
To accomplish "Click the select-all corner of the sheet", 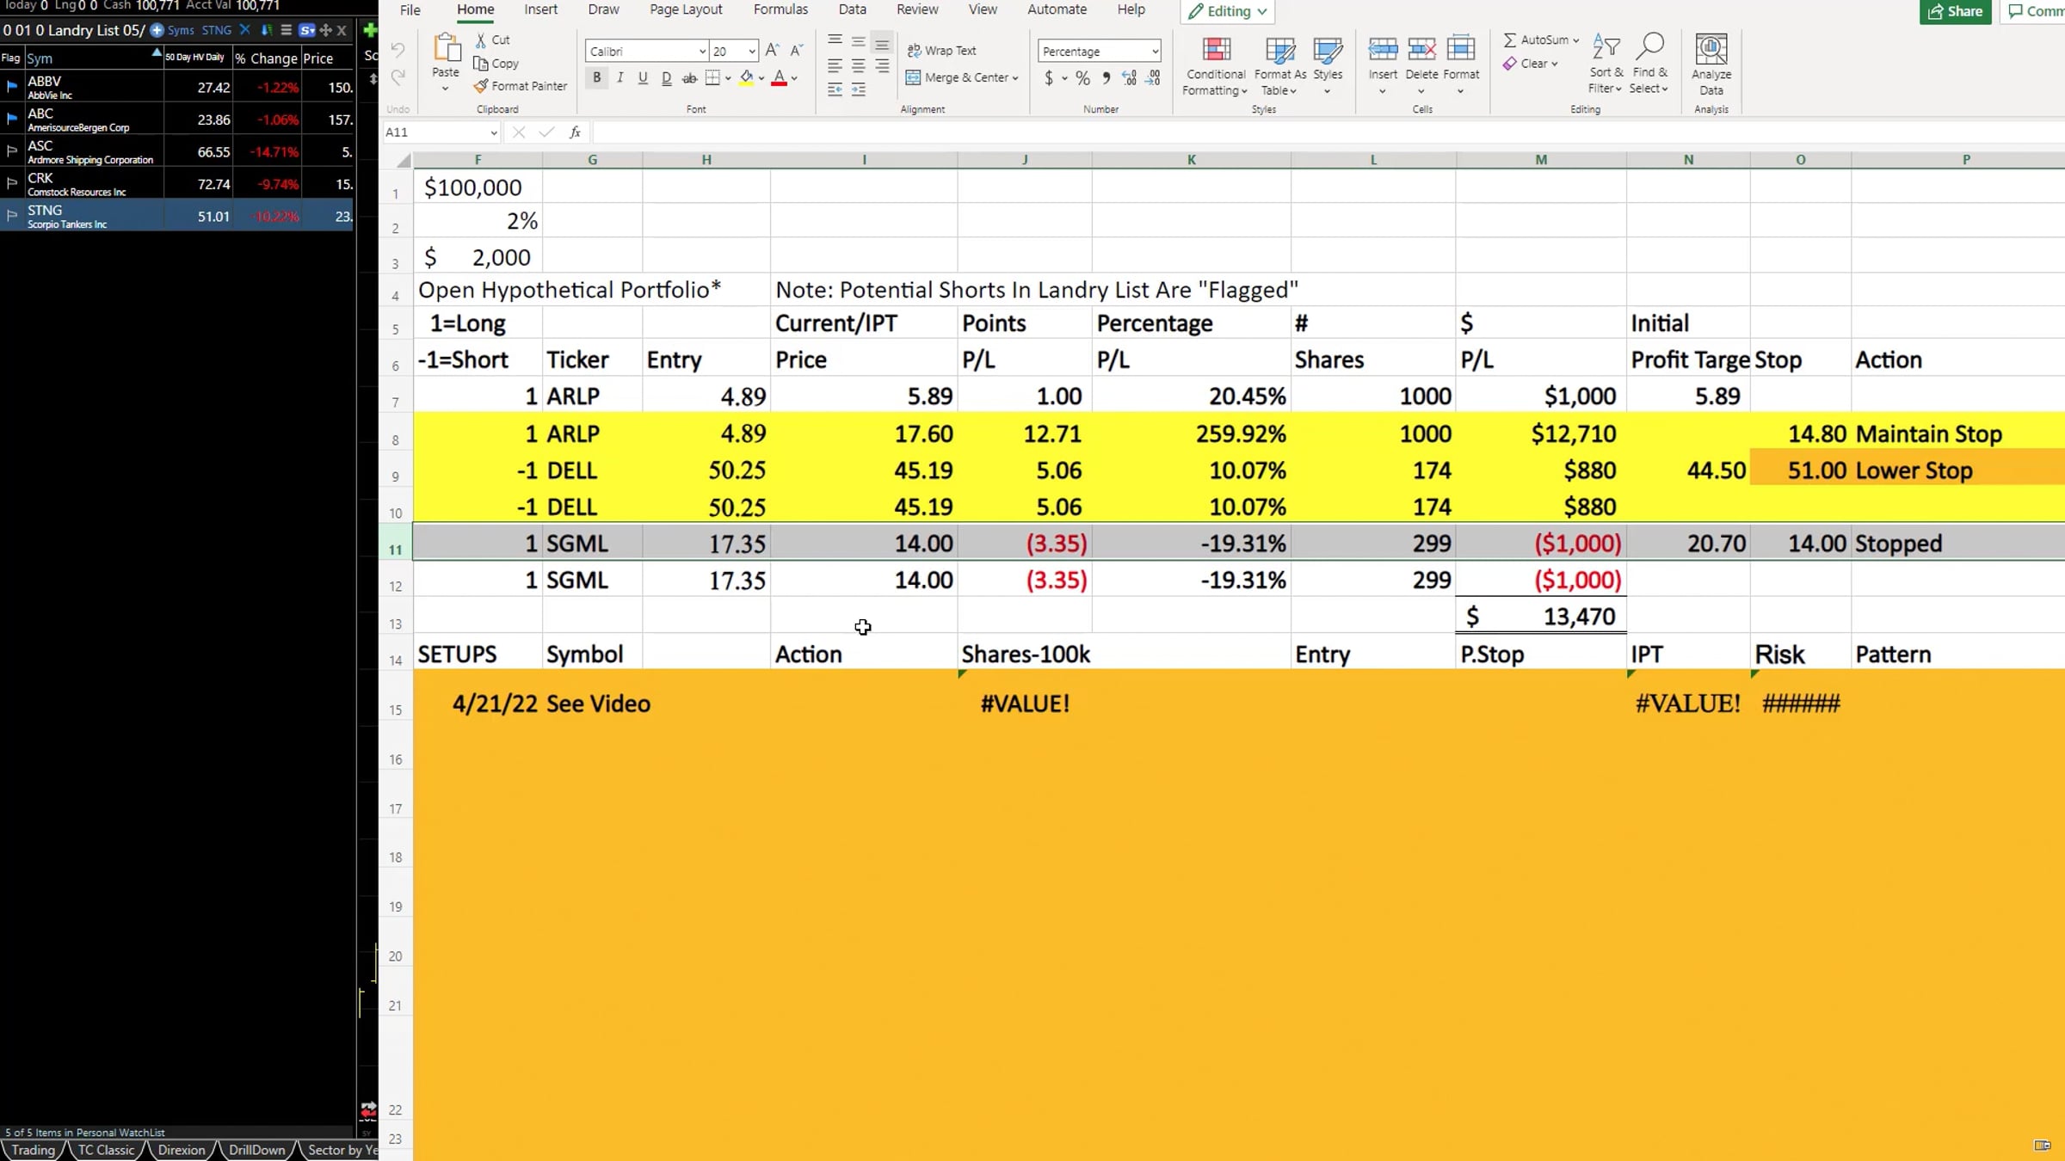I will pos(403,160).
